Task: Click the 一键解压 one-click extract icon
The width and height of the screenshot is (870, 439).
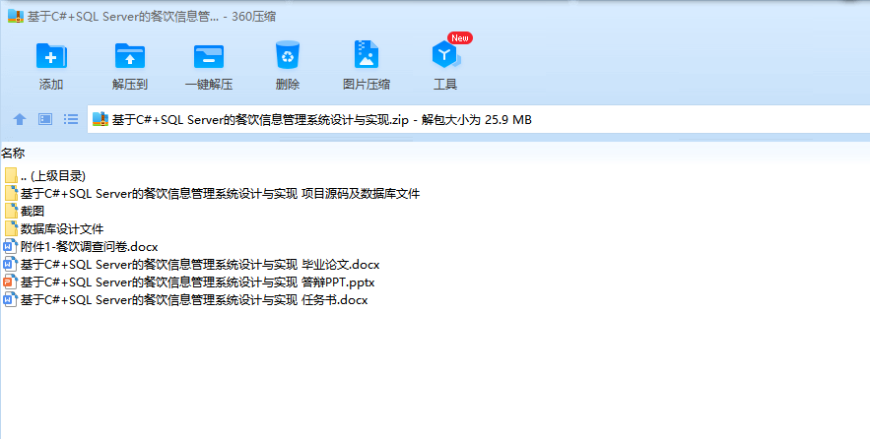Action: [209, 56]
